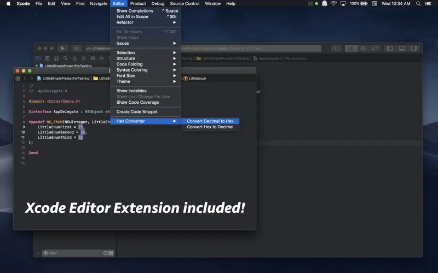This screenshot has height=273, width=438.
Task: Show the Project navigator folder icon
Action: tap(38, 58)
